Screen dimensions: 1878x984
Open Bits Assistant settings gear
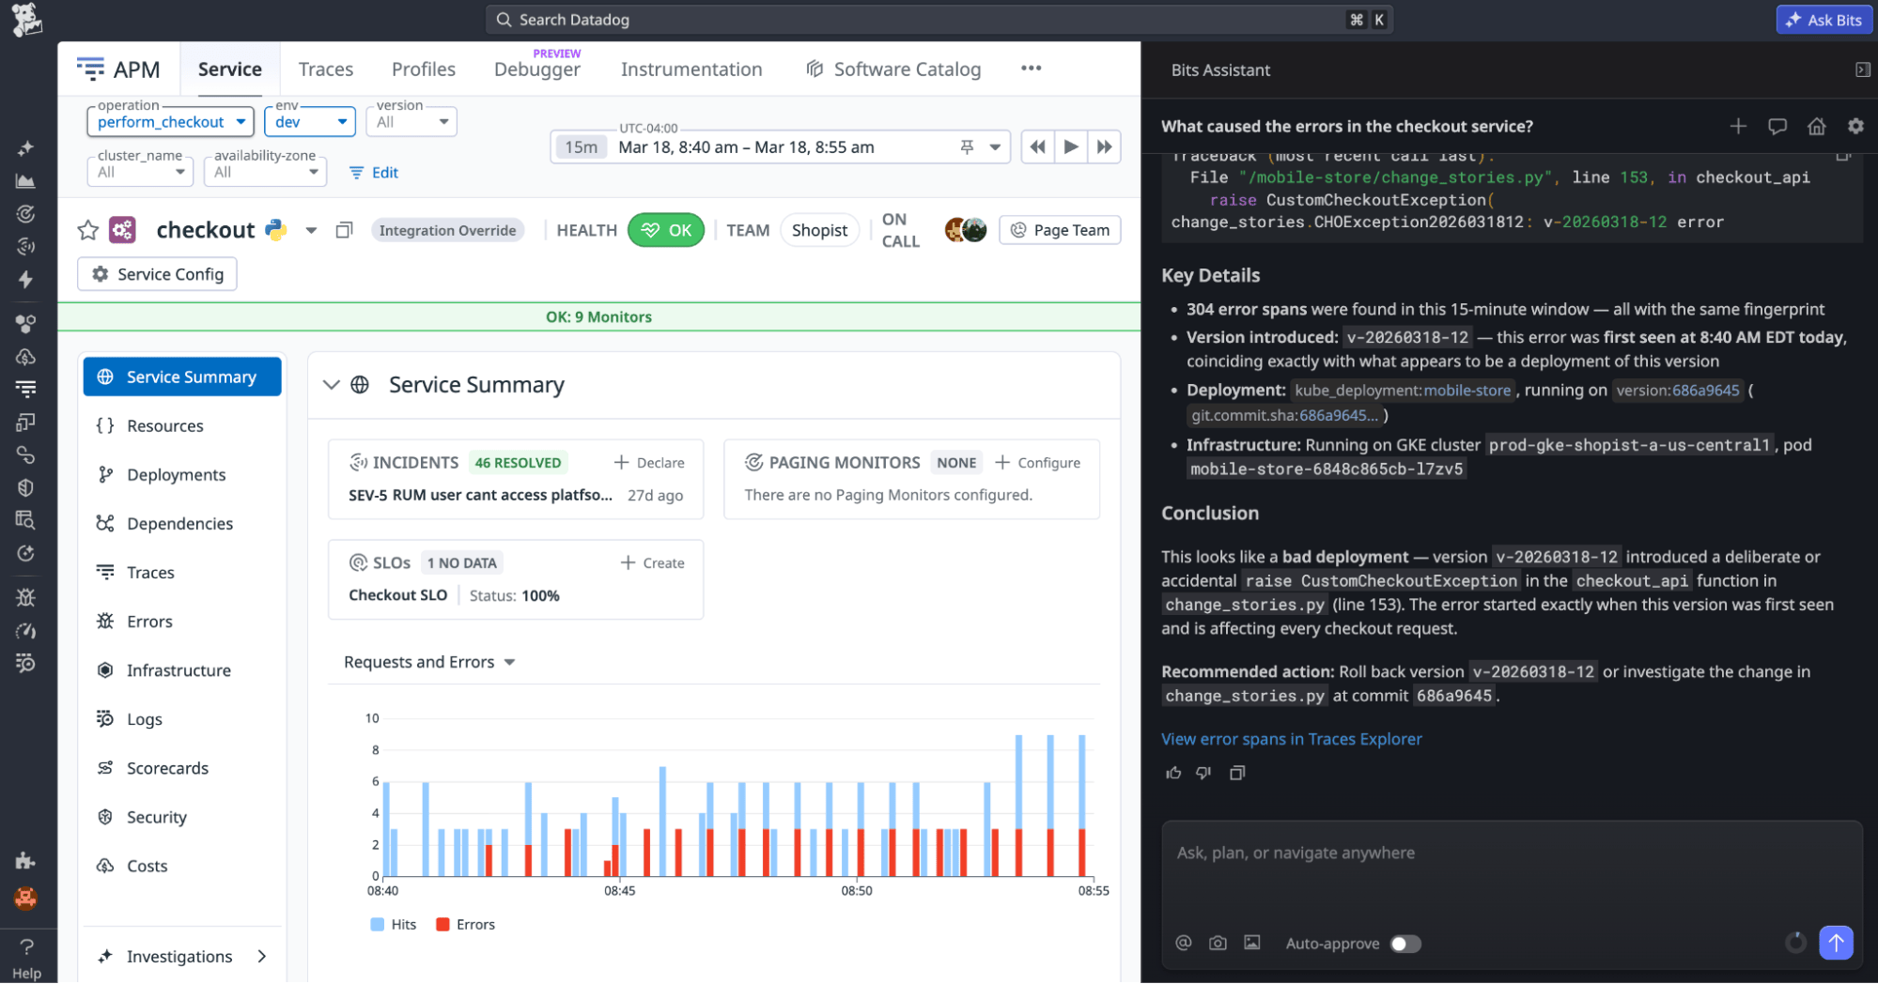1855,126
